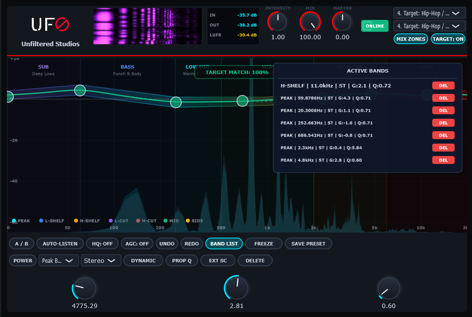Screen dimensions: 472x317
Task: Select the leftmost EQ node at 20 Hz
Action: [9, 97]
